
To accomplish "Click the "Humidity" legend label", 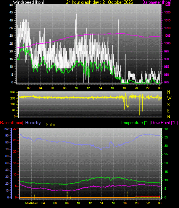I will coord(33,123).
